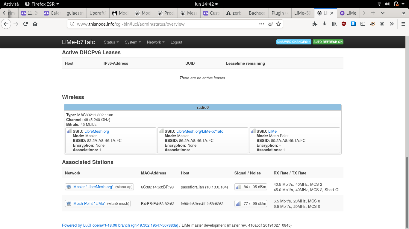Click the LiMe-b71afc brand title
Screen dimensions: 409x229
click(x=78, y=42)
